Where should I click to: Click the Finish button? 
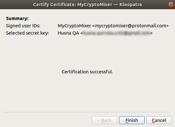[132, 120]
